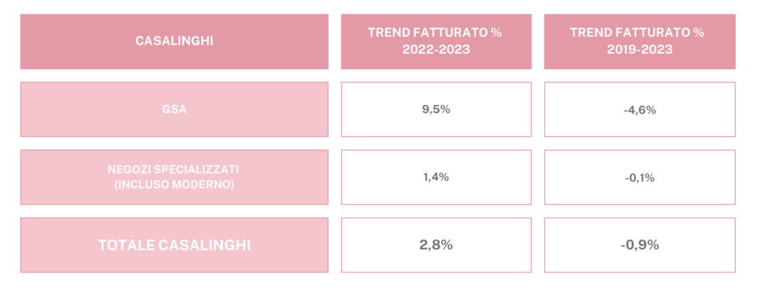
Task: Select the 9,5% value cell
Action: [x=436, y=110]
